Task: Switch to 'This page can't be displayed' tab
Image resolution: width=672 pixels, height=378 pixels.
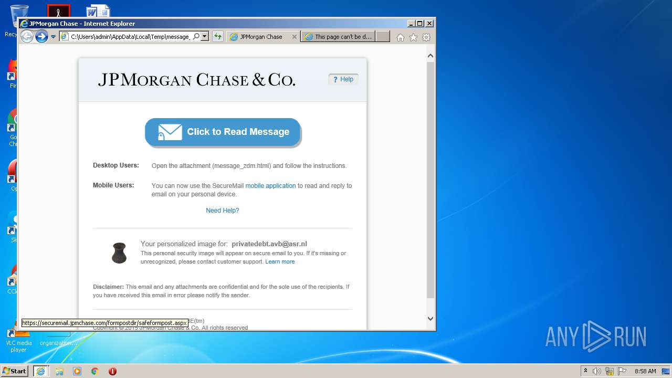Action: (339, 37)
